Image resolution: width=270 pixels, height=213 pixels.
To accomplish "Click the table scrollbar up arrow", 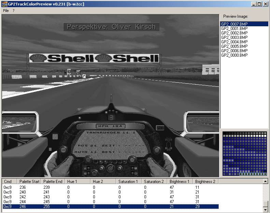I will coord(266,182).
